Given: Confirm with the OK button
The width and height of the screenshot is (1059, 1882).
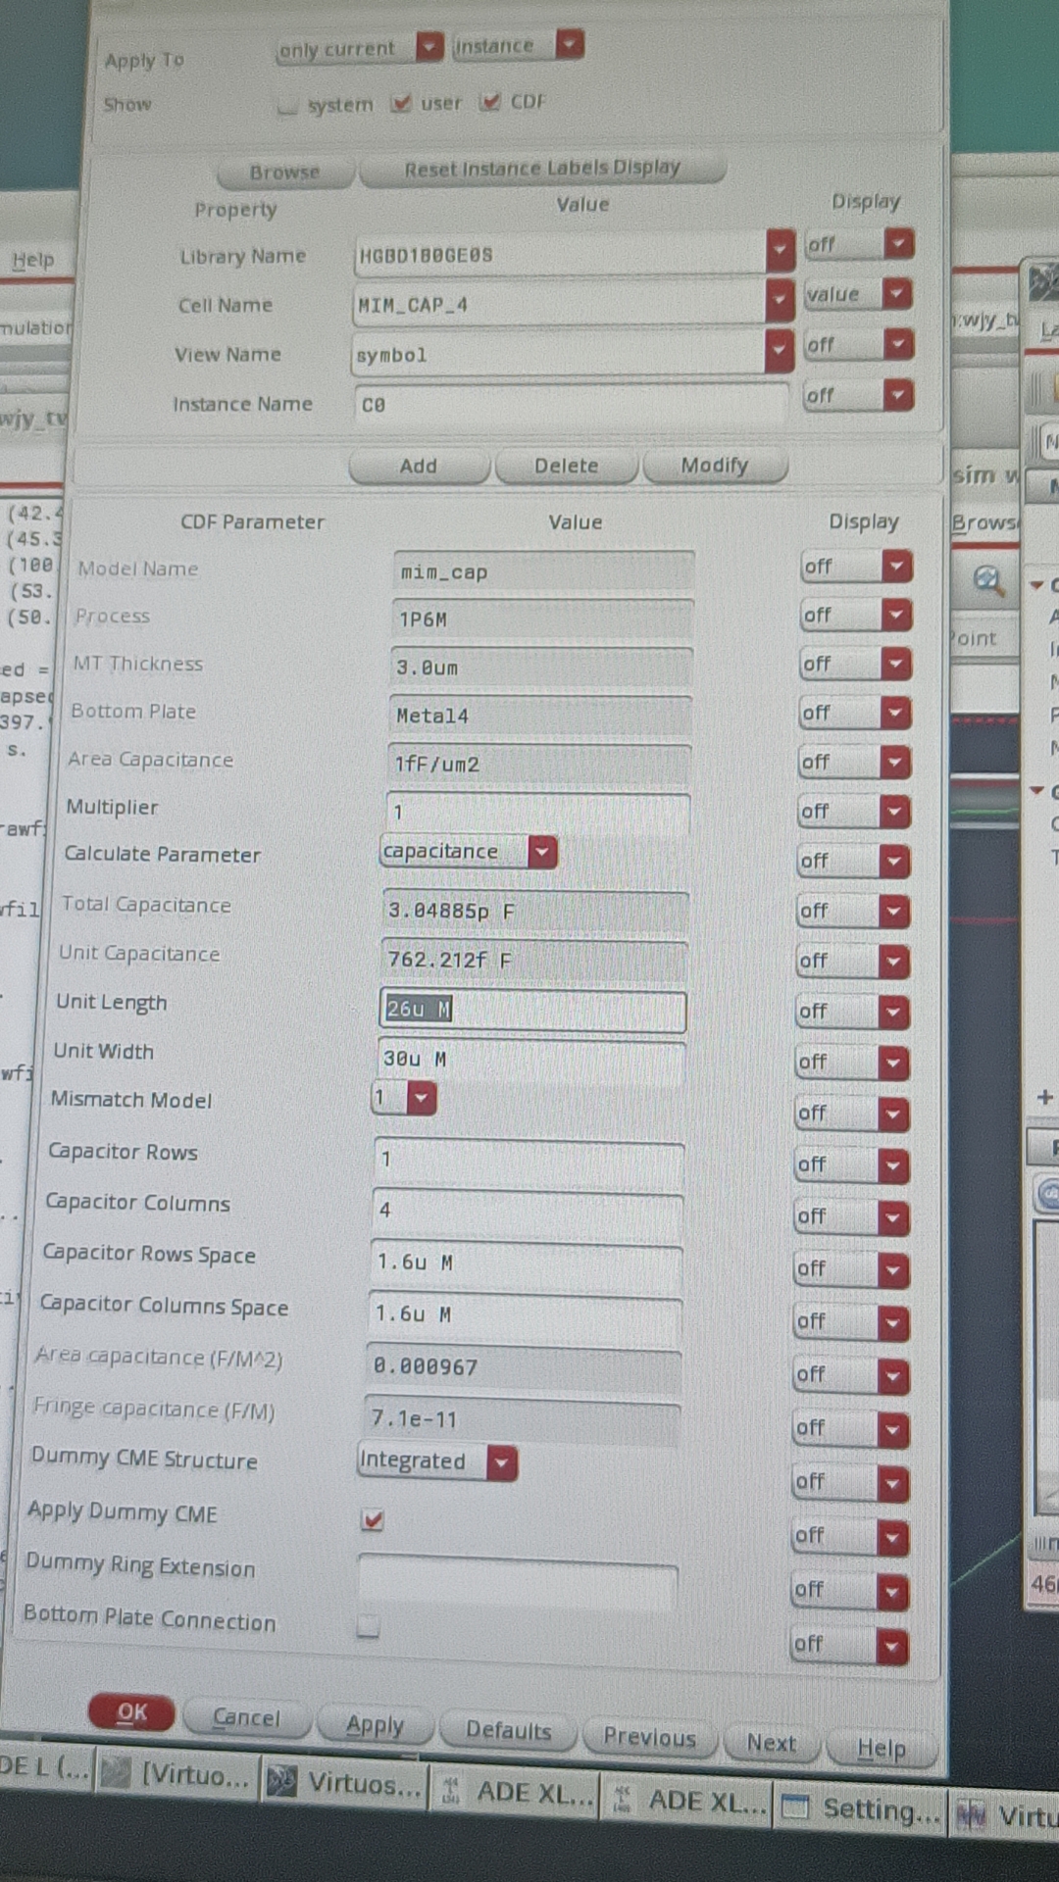Looking at the screenshot, I should coord(131,1712).
